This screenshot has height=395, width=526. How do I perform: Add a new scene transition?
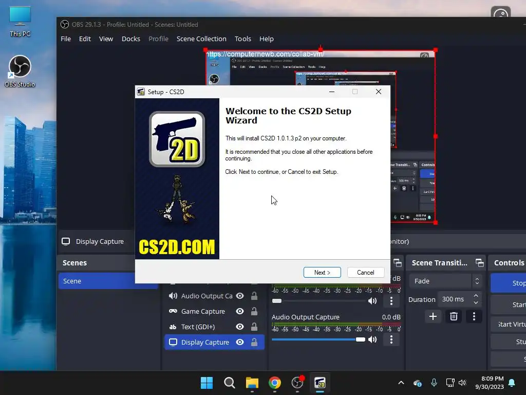point(433,316)
